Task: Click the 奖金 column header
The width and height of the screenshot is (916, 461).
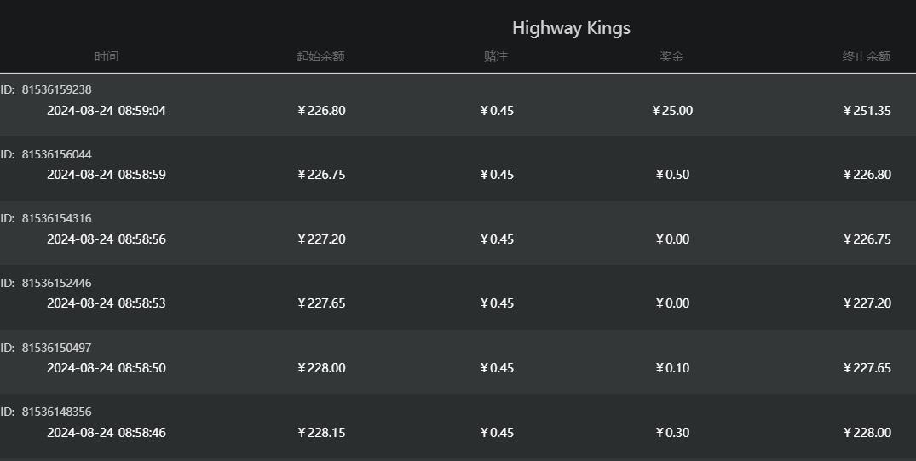Action: click(671, 56)
